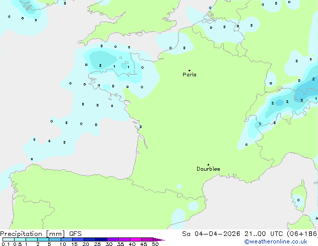Select the legend swatch between 45 and 50
This screenshot has width=318, height=246.
pyautogui.click(x=147, y=239)
